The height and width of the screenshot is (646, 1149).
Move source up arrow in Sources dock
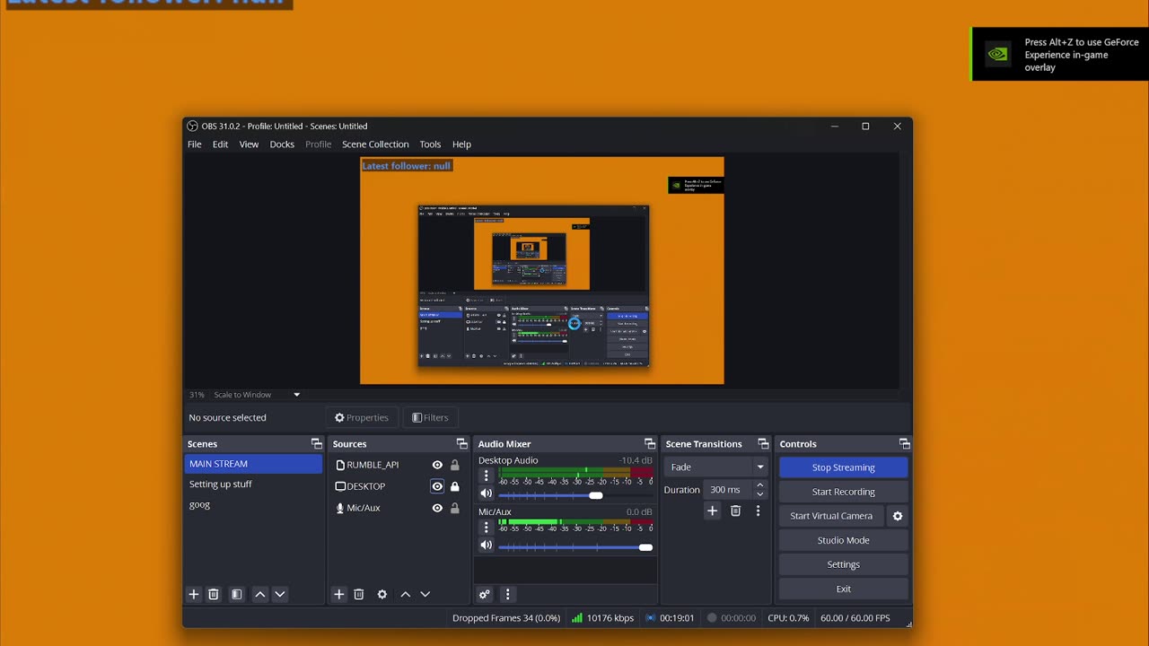pos(406,594)
